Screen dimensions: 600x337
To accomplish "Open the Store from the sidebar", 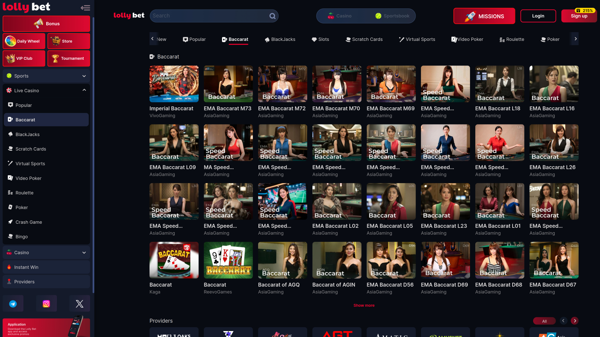I will (x=68, y=41).
